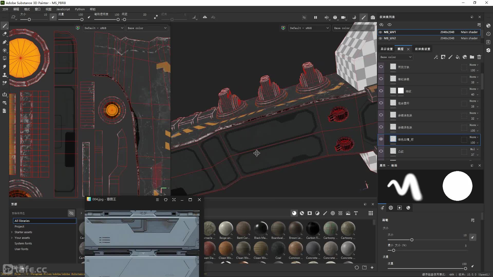Hide the 凸纹 layer
Image resolution: width=493 pixels, height=277 pixels.
pos(381,151)
